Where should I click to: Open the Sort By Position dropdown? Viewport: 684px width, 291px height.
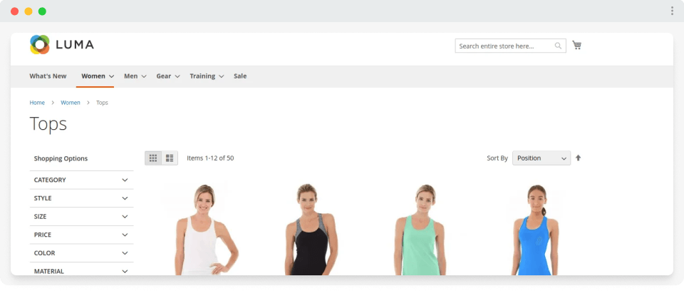click(541, 158)
